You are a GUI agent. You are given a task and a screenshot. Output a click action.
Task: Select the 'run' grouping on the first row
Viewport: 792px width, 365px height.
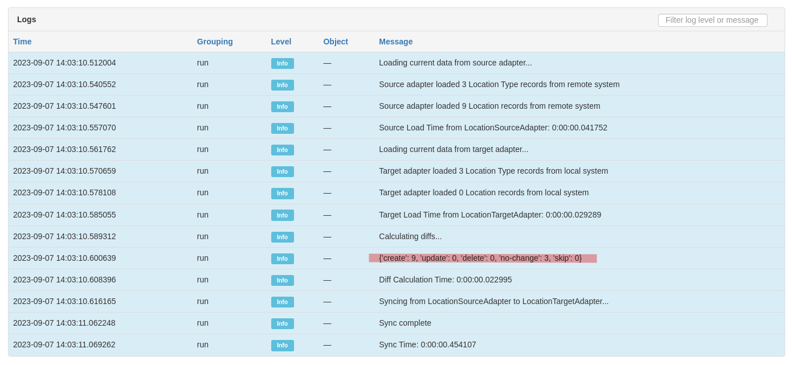(x=203, y=63)
